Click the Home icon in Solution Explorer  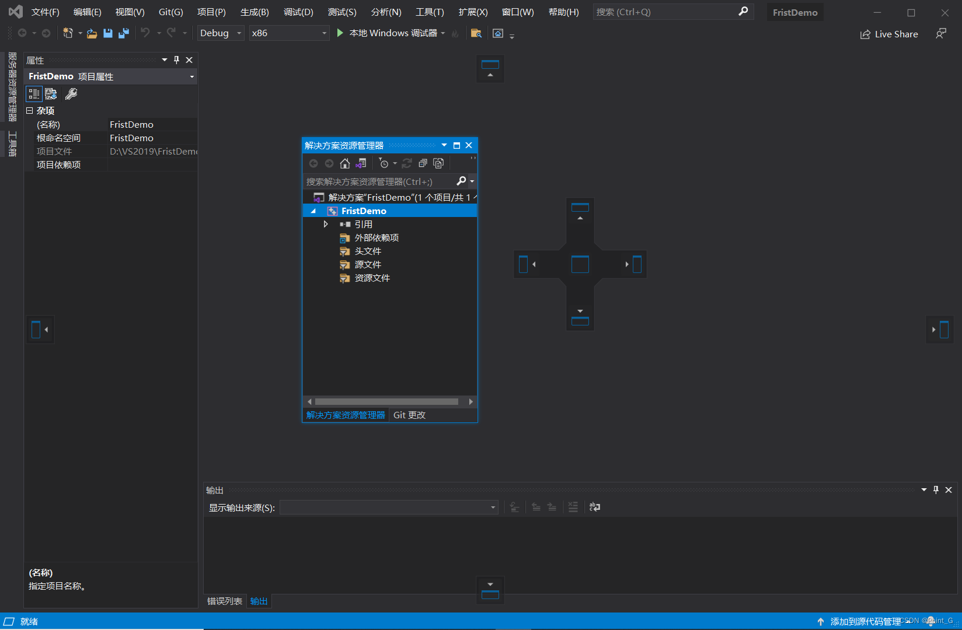click(345, 163)
